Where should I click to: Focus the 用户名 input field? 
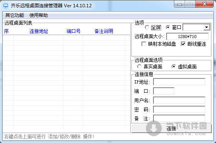click(x=179, y=100)
